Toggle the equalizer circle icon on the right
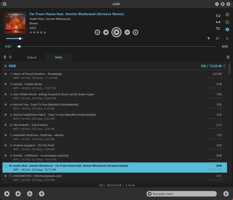The height and width of the screenshot is (200, 233). [x=227, y=22]
